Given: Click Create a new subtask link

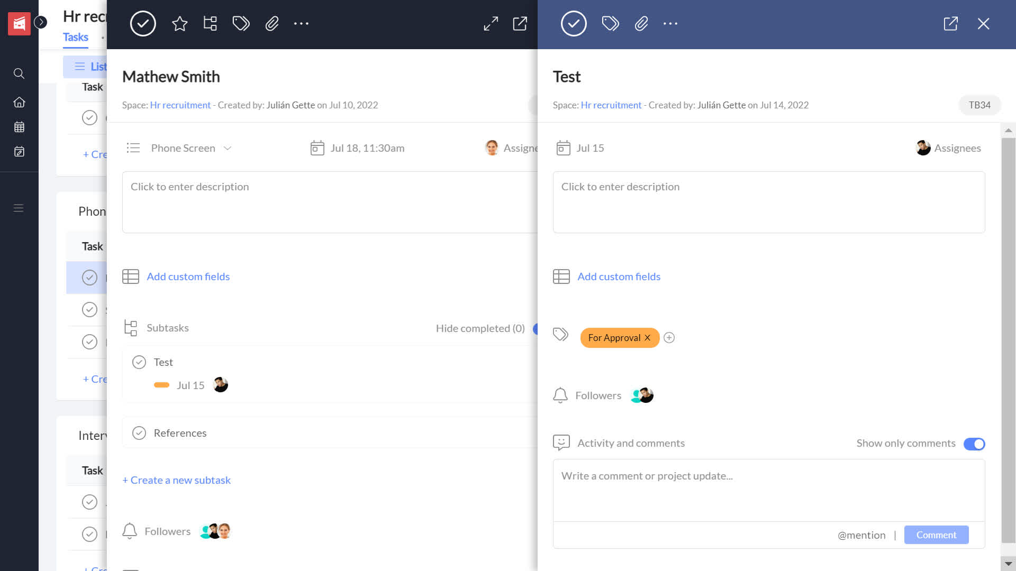Looking at the screenshot, I should point(177,480).
